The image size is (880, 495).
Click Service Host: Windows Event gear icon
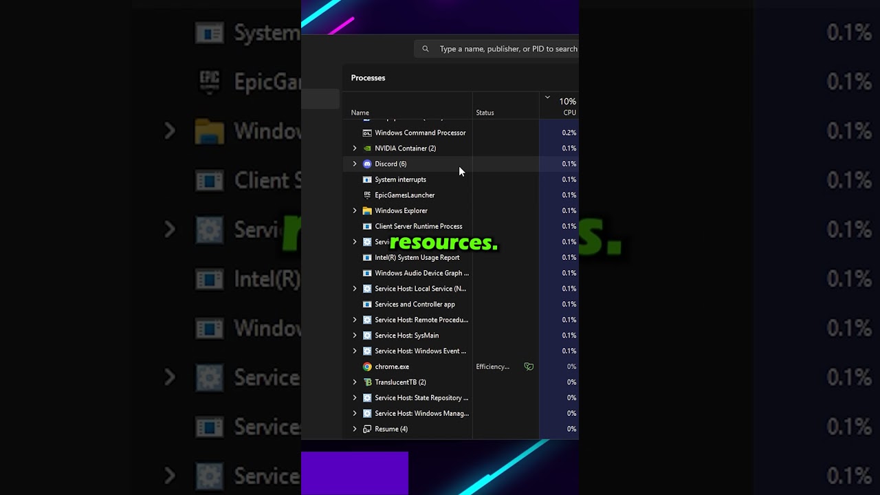point(367,351)
